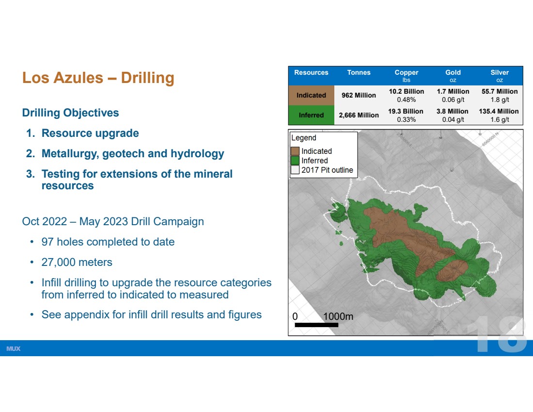Click the Inferred green legend swatch

(295, 160)
